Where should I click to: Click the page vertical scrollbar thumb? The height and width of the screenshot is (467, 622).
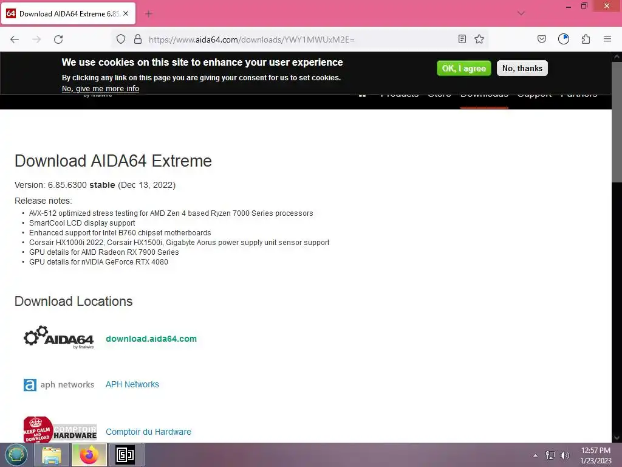pos(617,122)
